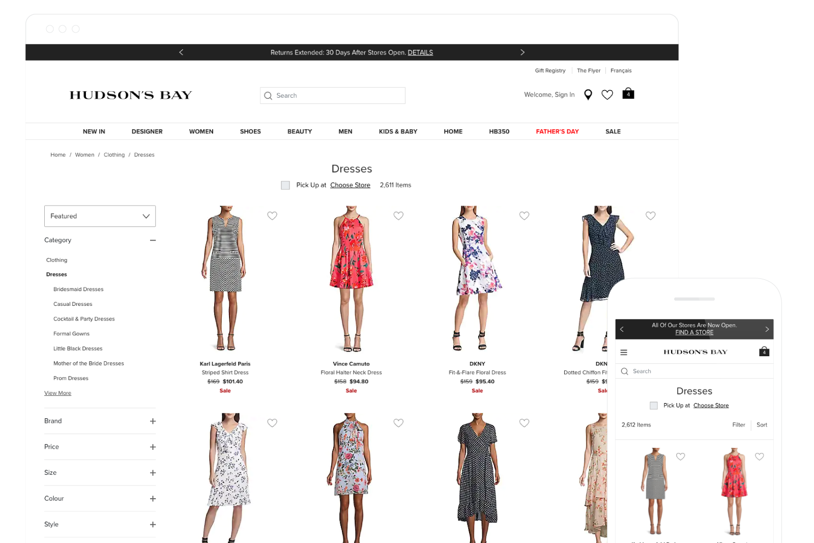The height and width of the screenshot is (543, 814).
Task: Open the MEN menu
Action: click(x=345, y=131)
